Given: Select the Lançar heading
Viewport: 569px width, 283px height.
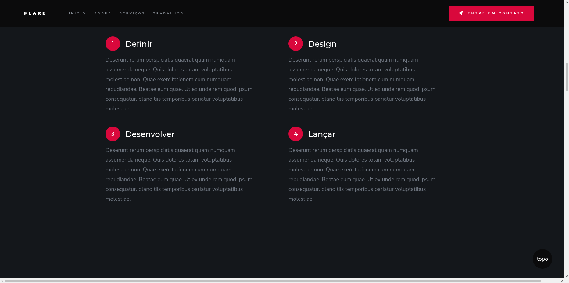Looking at the screenshot, I should 322,134.
